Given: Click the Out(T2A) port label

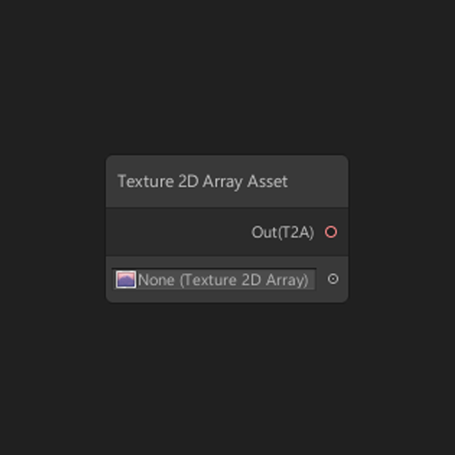Looking at the screenshot, I should (282, 233).
